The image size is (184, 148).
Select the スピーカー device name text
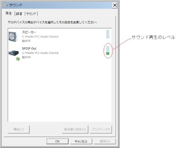(x=29, y=32)
